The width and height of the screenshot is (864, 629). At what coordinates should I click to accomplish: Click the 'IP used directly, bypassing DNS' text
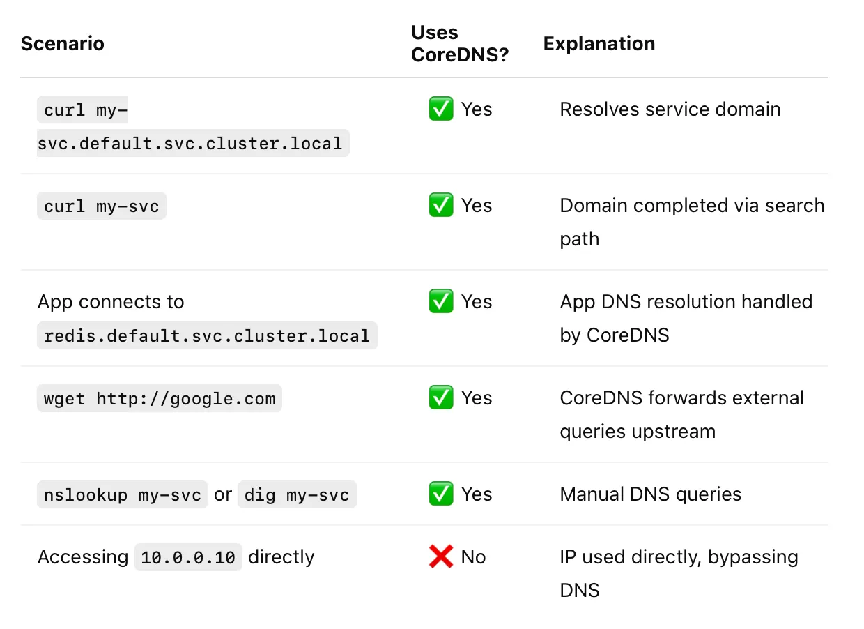point(679,573)
